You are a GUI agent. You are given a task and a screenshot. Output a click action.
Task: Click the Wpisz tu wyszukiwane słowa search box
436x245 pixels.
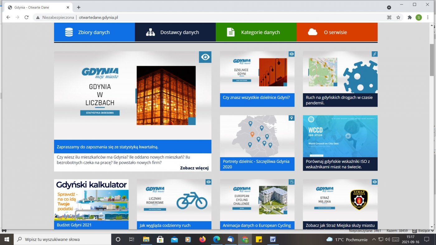tap(63, 239)
